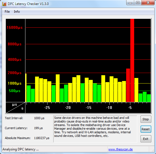Viewport: 156px width, 154px height.
Task: Close the window with the X button
Action: tap(148, 2)
